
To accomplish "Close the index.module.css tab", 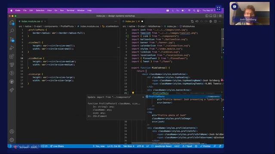I will click(45, 21).
